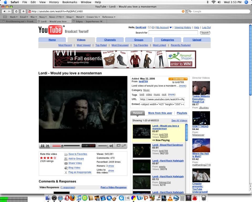Adjust the video progress slider knob
The height and width of the screenshot is (202, 252).
pyautogui.click(x=62, y=146)
